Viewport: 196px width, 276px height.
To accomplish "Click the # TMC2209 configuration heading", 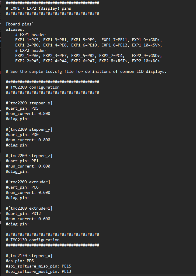I will click(33, 87).
